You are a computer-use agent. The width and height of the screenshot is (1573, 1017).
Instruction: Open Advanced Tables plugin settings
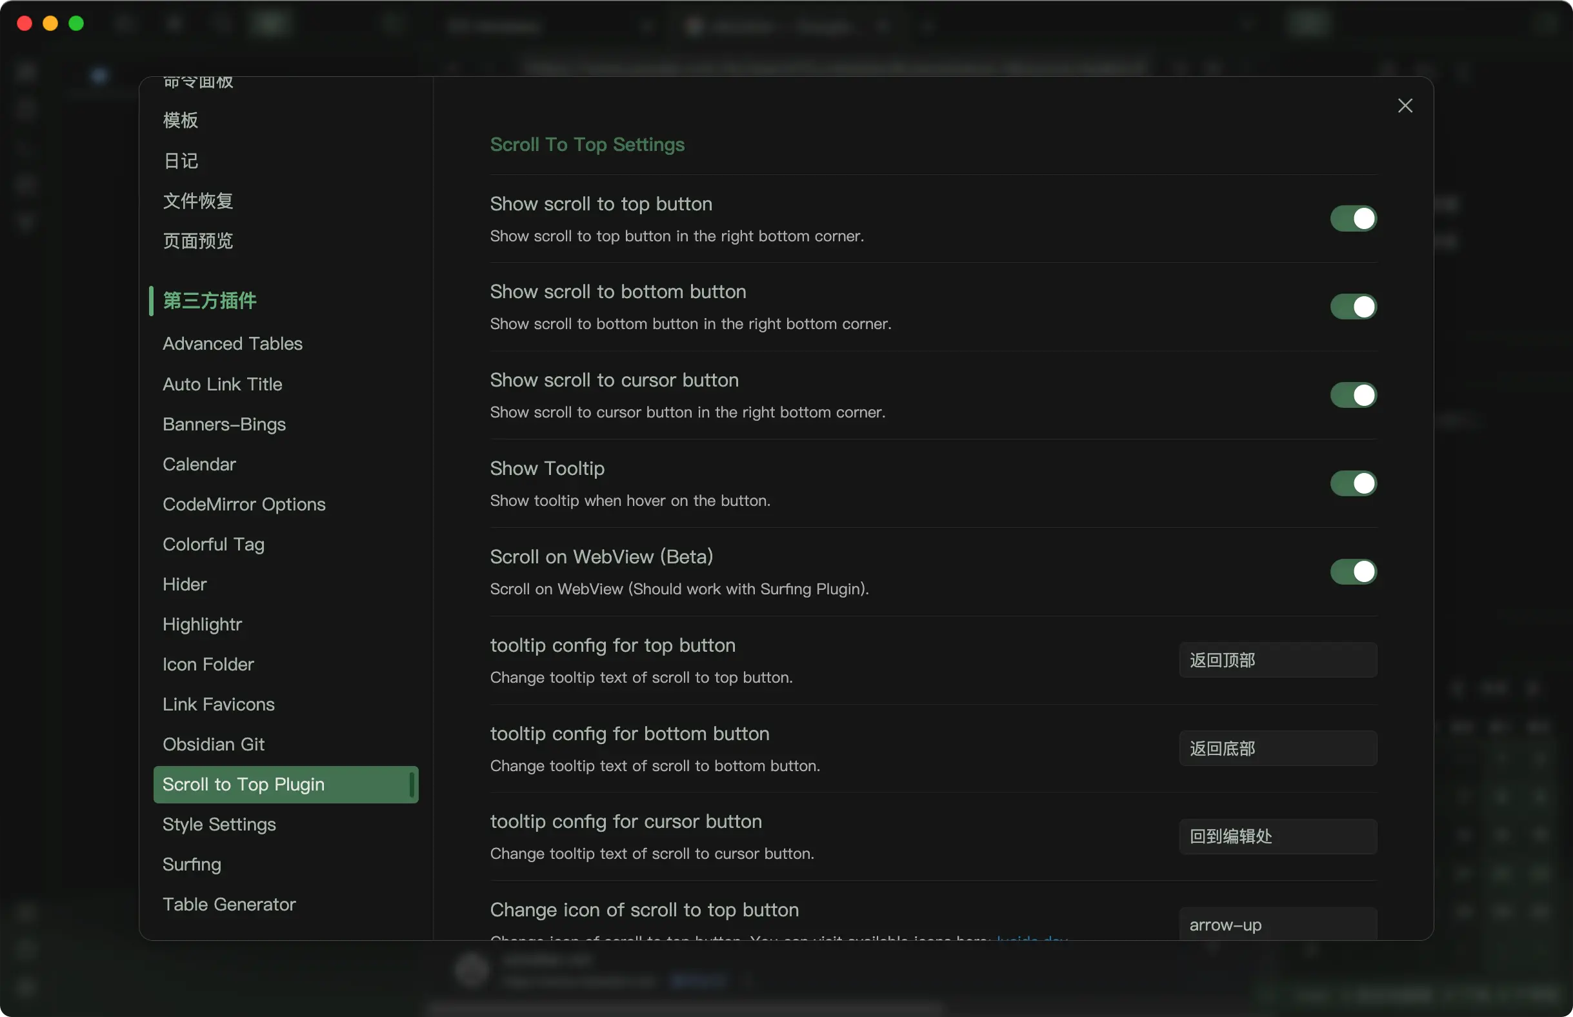click(232, 344)
